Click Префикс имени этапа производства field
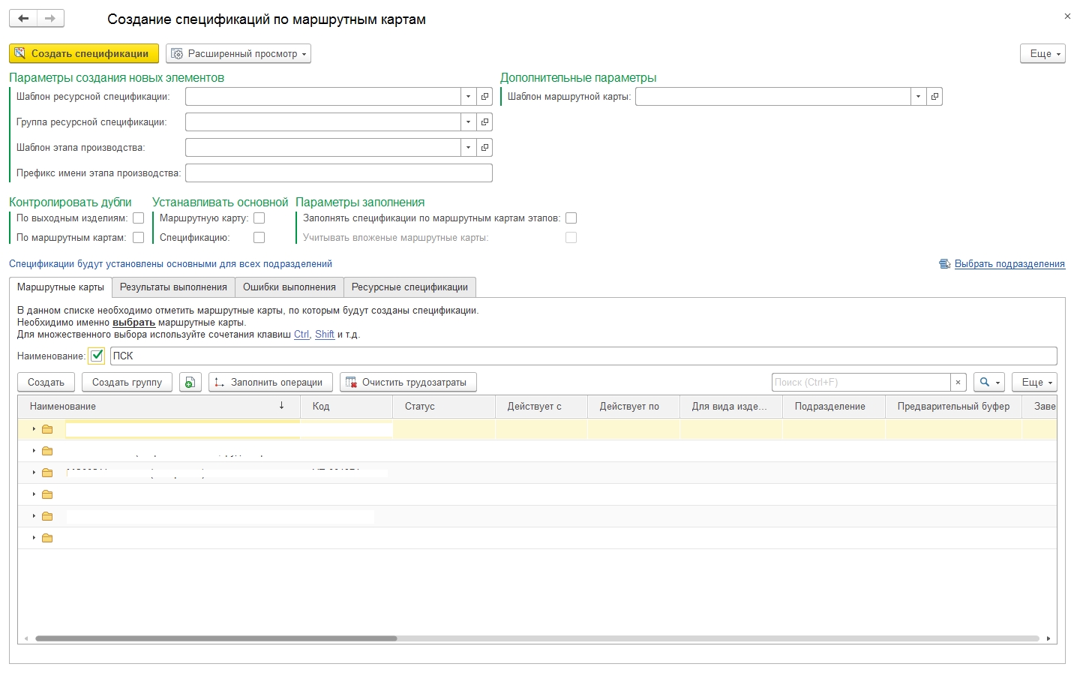 pyautogui.click(x=339, y=173)
